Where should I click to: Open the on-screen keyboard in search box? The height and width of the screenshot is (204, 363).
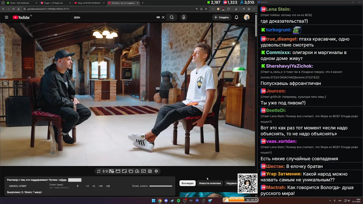(158, 17)
